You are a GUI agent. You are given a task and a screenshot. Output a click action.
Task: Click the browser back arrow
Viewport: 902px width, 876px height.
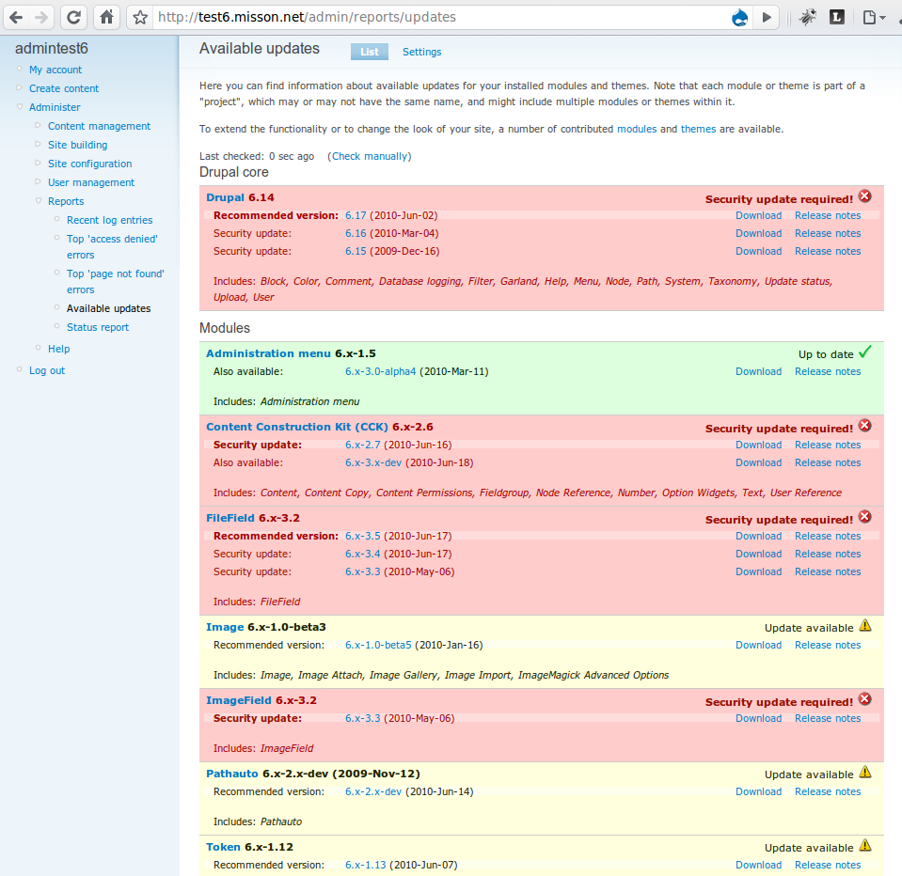16,17
